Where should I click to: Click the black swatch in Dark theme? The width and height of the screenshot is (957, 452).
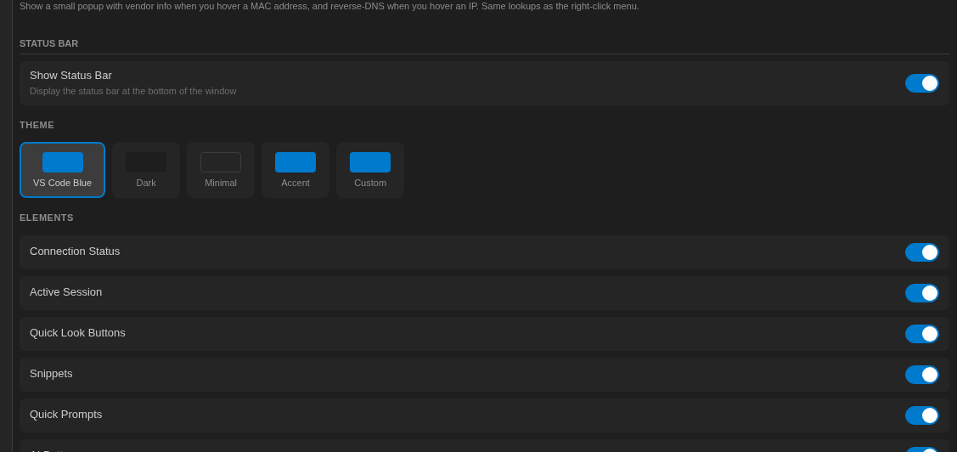click(x=146, y=162)
